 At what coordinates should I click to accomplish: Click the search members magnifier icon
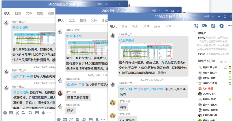click(x=230, y=61)
